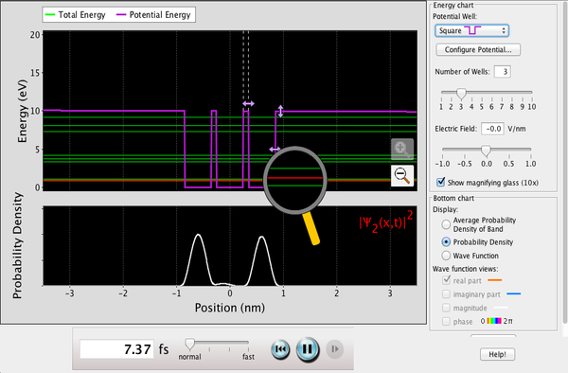Open Help with the Help! button
This screenshot has height=373, width=568.
pyautogui.click(x=497, y=354)
